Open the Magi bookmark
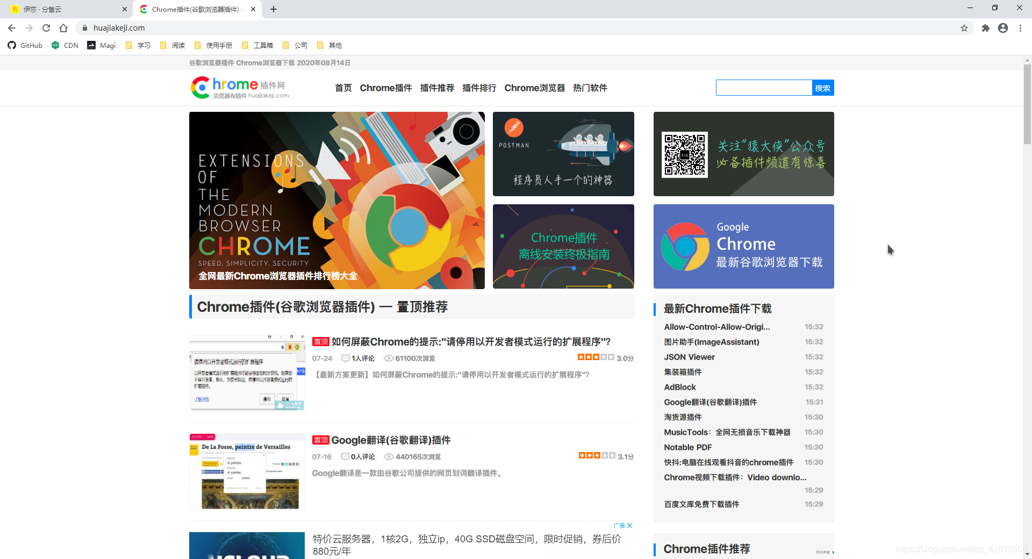Viewport: 1032px width, 559px height. point(102,45)
